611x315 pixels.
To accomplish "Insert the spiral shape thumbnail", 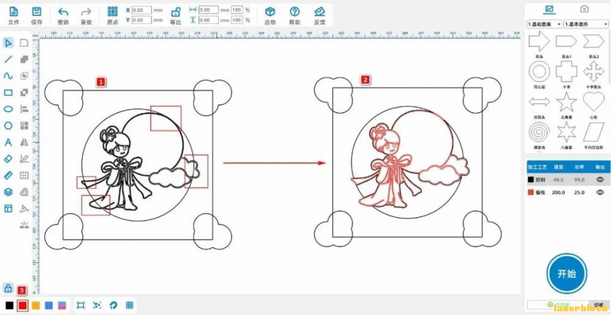I will click(539, 132).
